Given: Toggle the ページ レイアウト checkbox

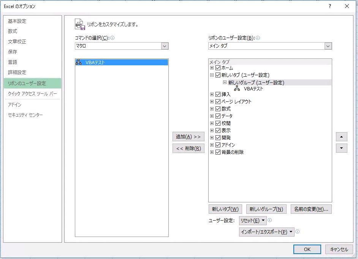Looking at the screenshot, I should pyautogui.click(x=218, y=101).
